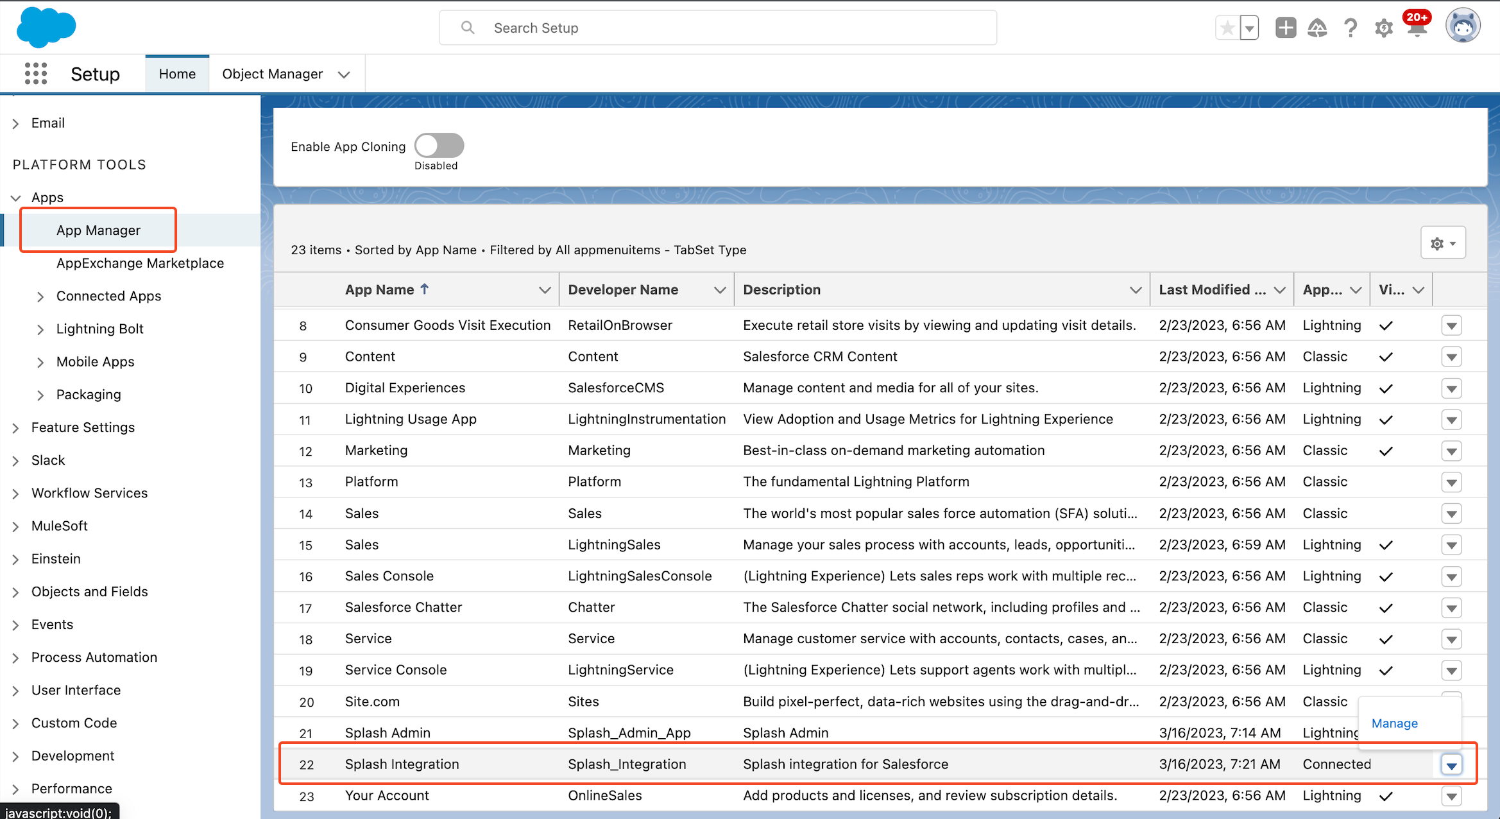Expand the Custom Code section
The width and height of the screenshot is (1500, 819).
tap(16, 723)
